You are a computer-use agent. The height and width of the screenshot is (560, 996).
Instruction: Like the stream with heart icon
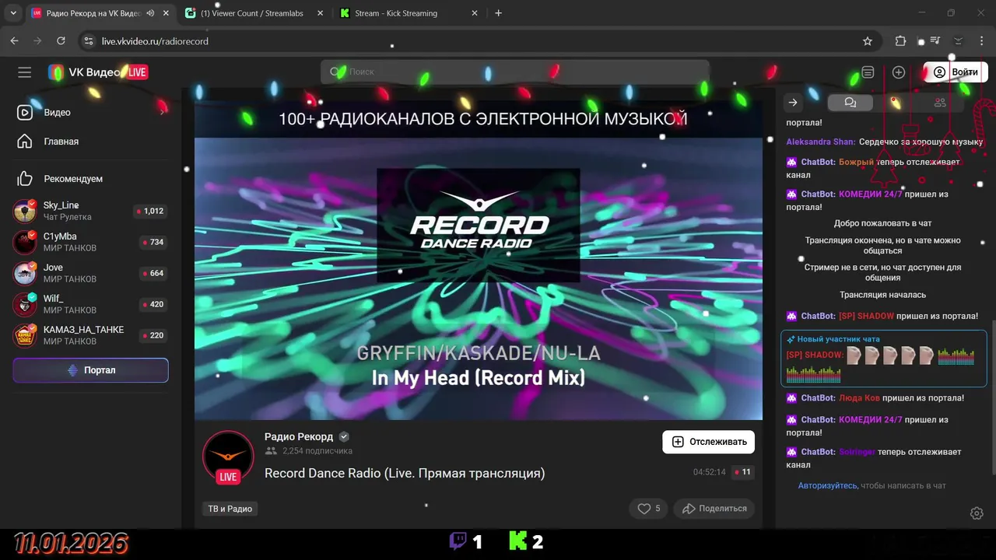tap(649, 509)
